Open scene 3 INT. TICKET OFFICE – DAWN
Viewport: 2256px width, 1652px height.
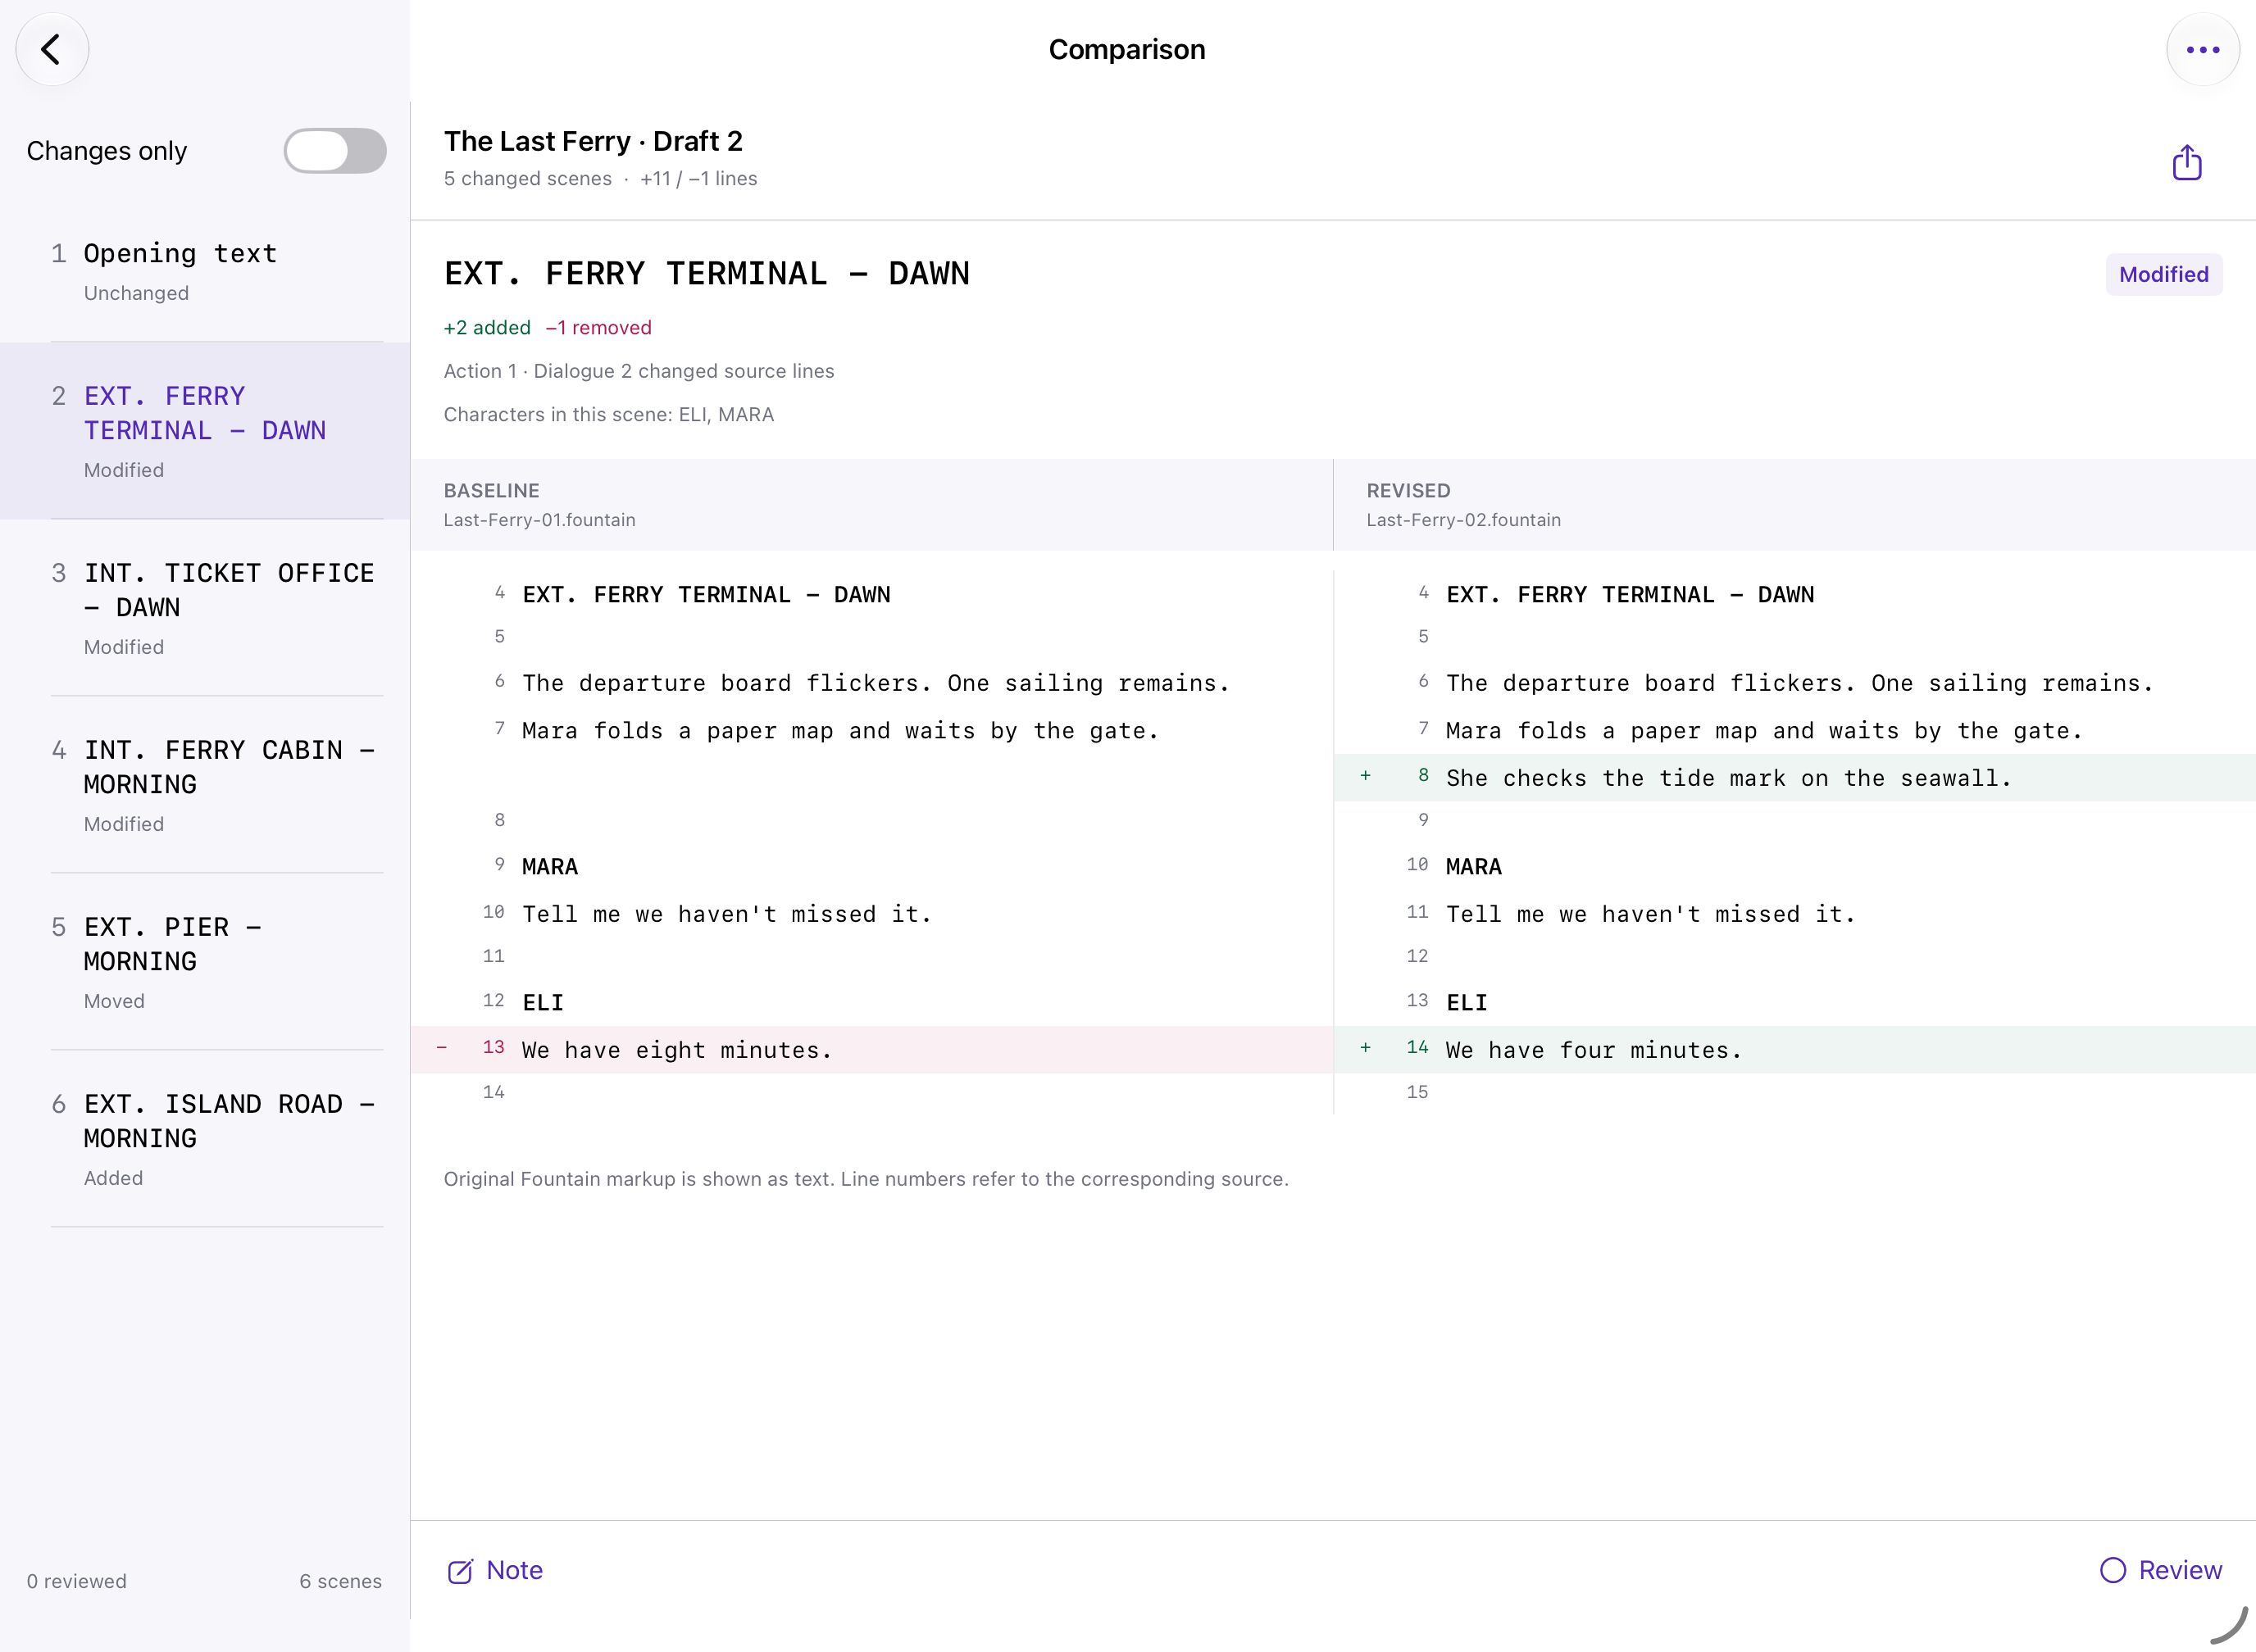coord(205,608)
